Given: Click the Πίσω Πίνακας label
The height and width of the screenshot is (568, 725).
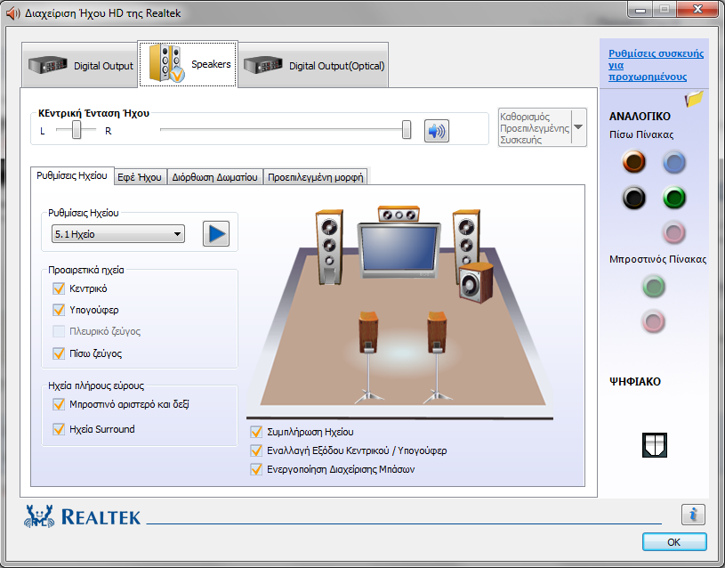Looking at the screenshot, I should click(x=641, y=134).
